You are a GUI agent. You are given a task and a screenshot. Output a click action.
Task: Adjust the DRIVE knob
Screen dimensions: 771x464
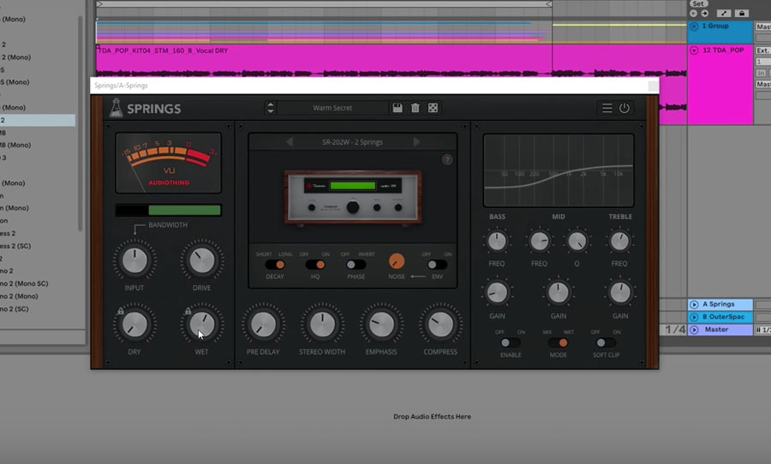[202, 260]
